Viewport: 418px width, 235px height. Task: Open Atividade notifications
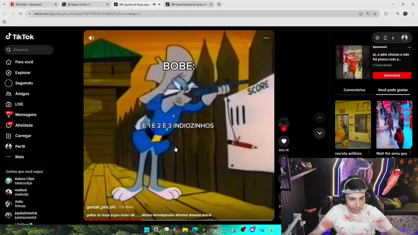click(19, 125)
